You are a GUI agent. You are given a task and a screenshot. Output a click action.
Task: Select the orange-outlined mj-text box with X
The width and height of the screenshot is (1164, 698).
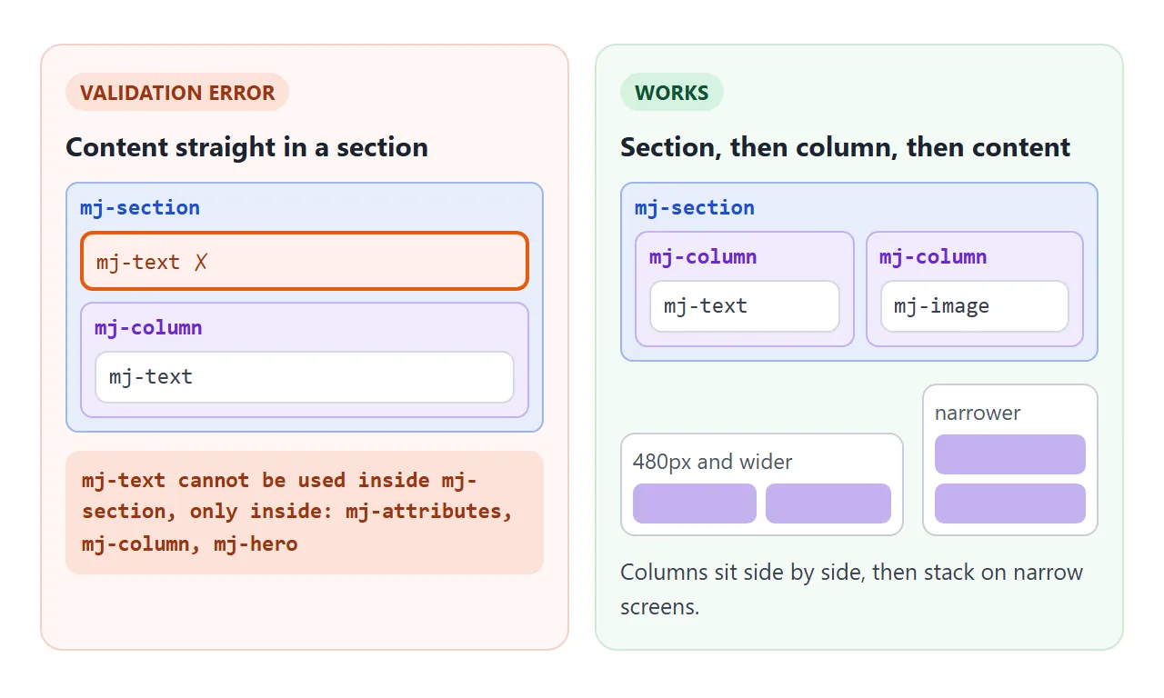[x=305, y=262]
